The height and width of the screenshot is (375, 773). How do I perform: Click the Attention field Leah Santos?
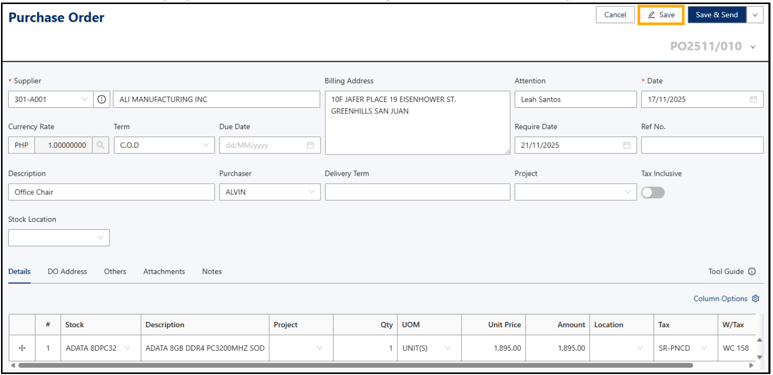575,100
